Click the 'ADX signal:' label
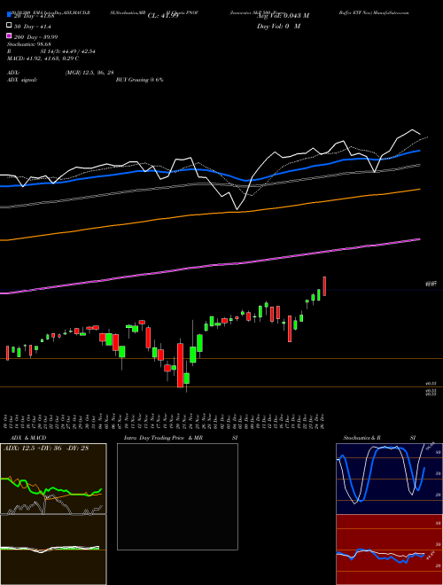The height and width of the screenshot is (585, 443). (x=22, y=80)
